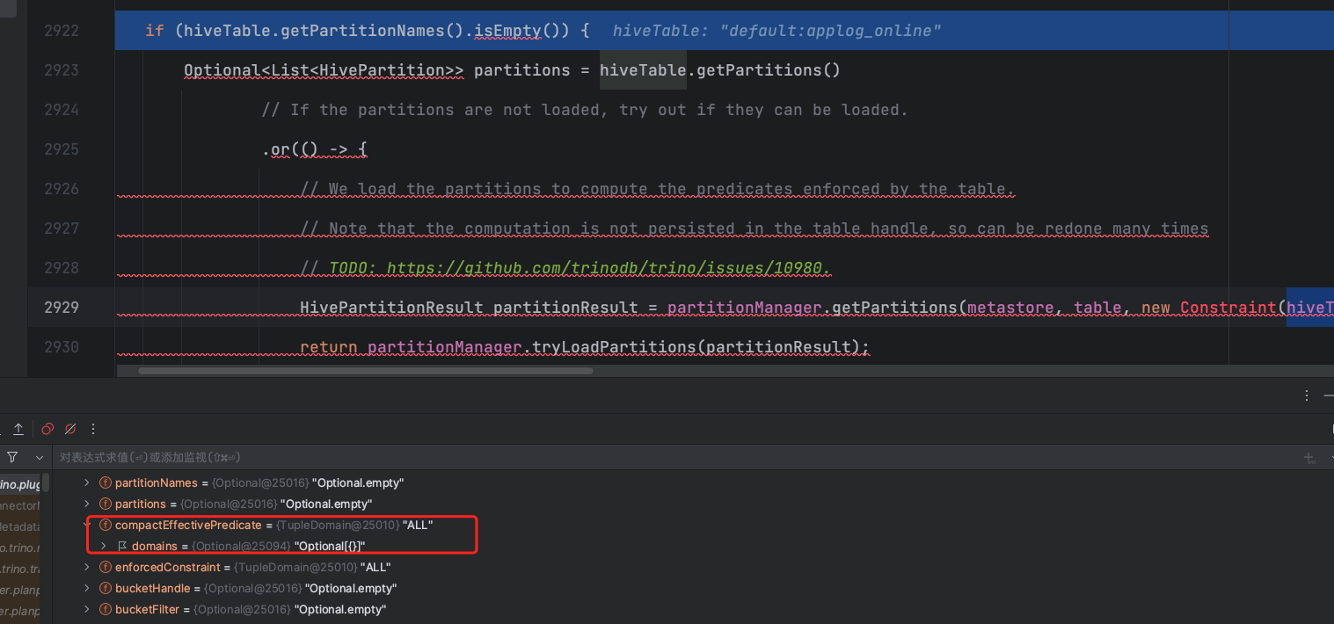Open the View Breakpoints red circles icon

47,429
